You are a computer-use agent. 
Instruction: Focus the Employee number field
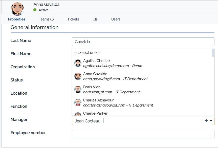(143, 134)
